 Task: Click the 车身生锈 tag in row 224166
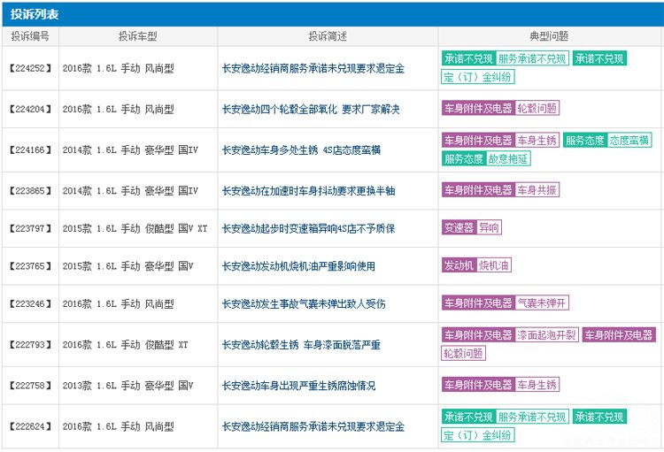[537, 140]
